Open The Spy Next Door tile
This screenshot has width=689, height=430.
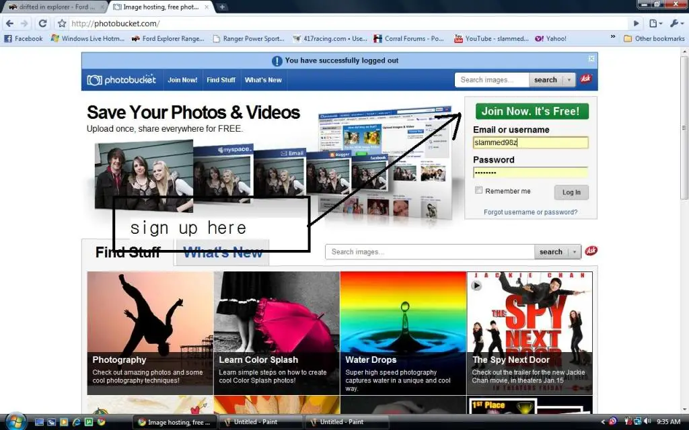click(530, 333)
